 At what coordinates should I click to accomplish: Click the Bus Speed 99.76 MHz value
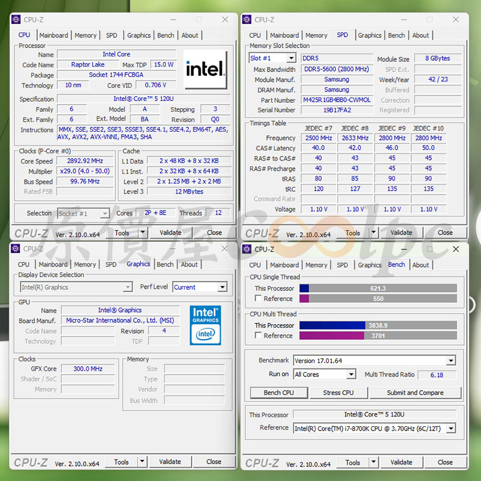(x=85, y=182)
